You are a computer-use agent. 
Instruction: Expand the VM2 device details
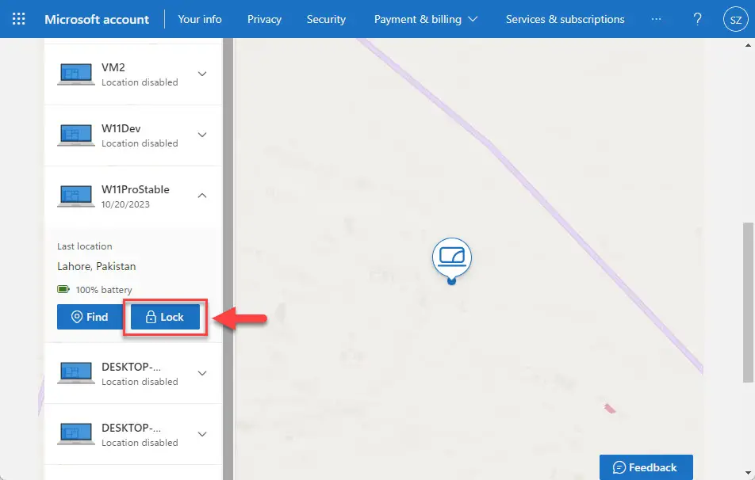tap(202, 74)
